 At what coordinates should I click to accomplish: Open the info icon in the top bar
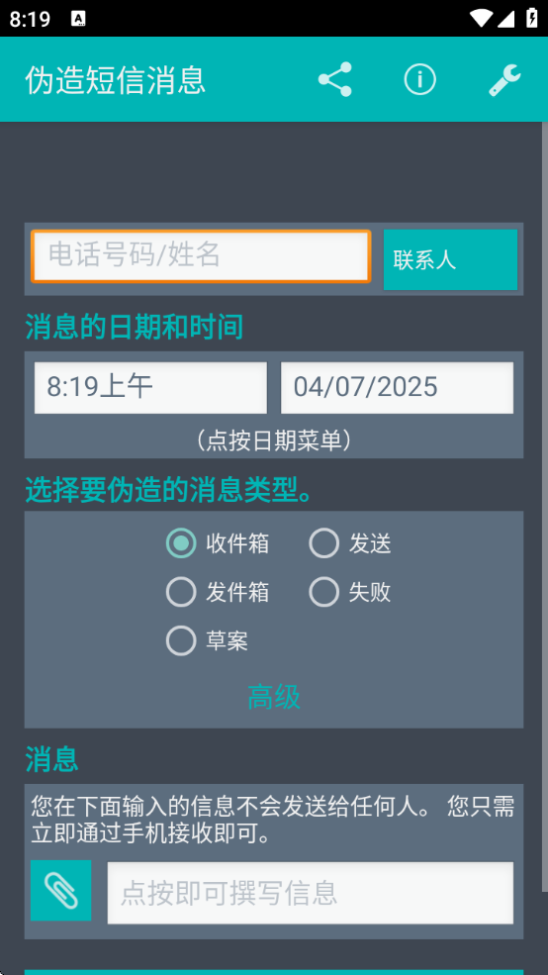coord(420,79)
